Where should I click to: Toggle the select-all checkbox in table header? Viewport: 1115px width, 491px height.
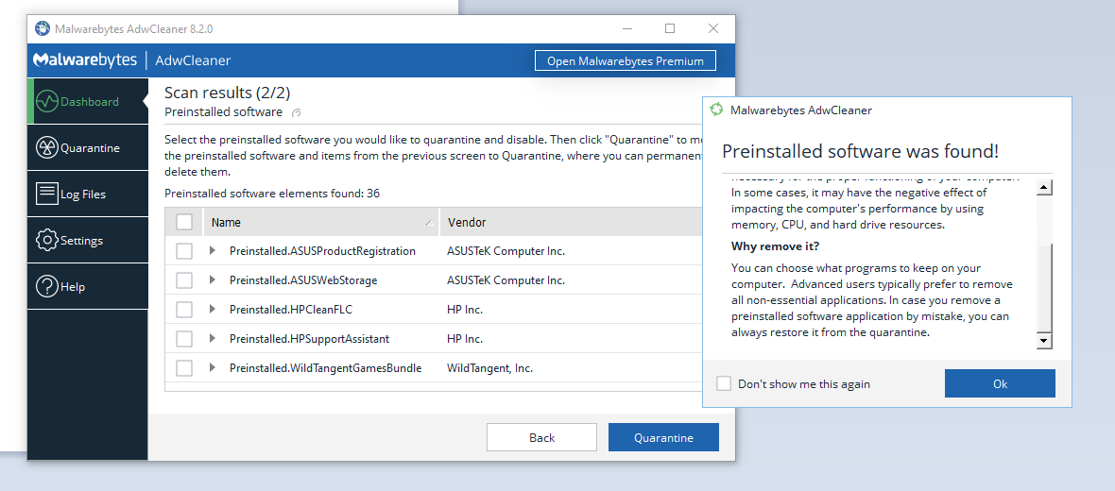pos(184,222)
